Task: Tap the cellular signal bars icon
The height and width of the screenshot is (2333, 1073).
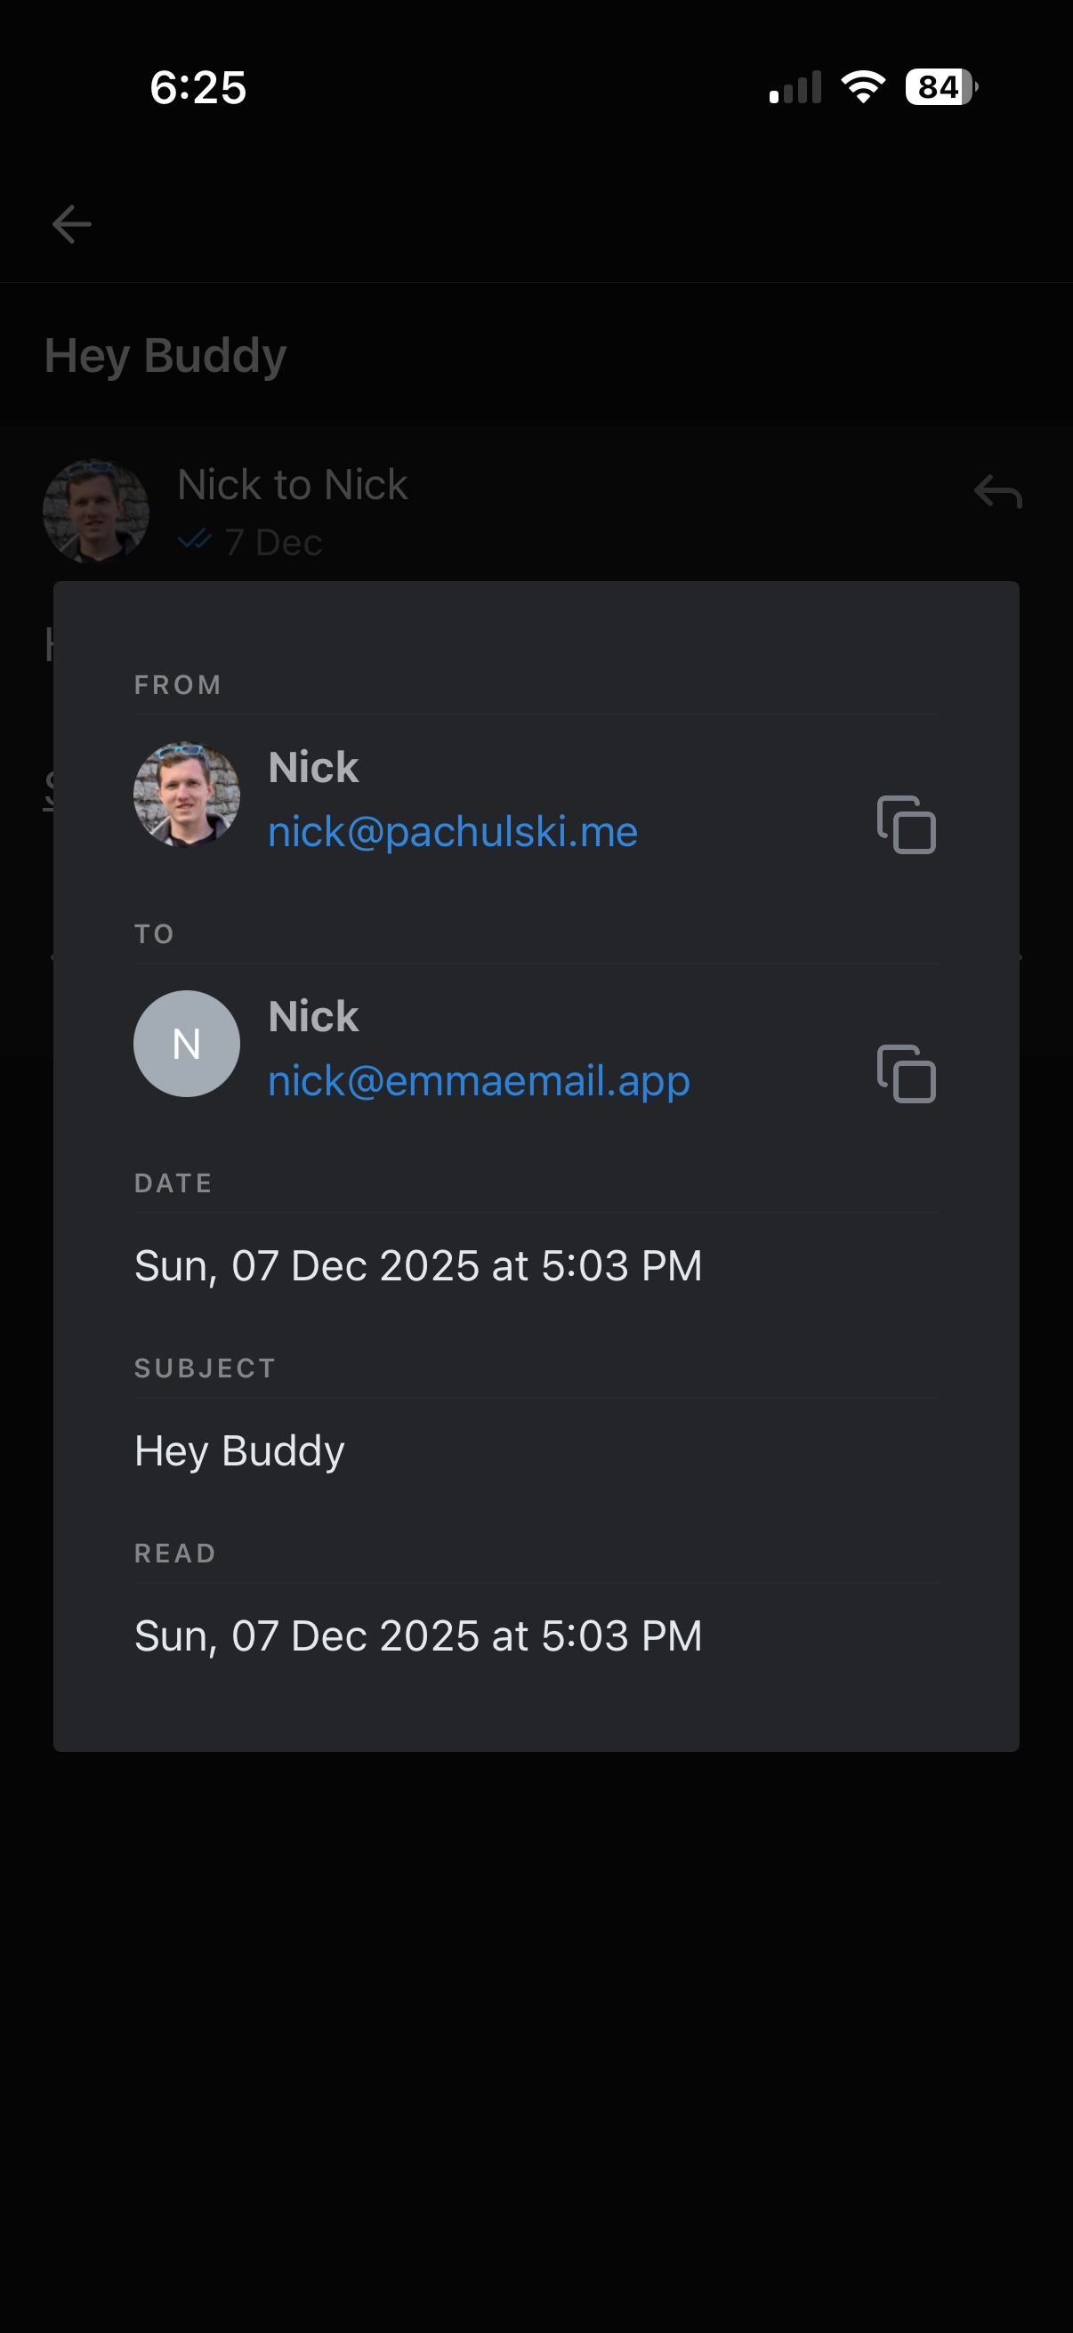Action: click(x=795, y=87)
